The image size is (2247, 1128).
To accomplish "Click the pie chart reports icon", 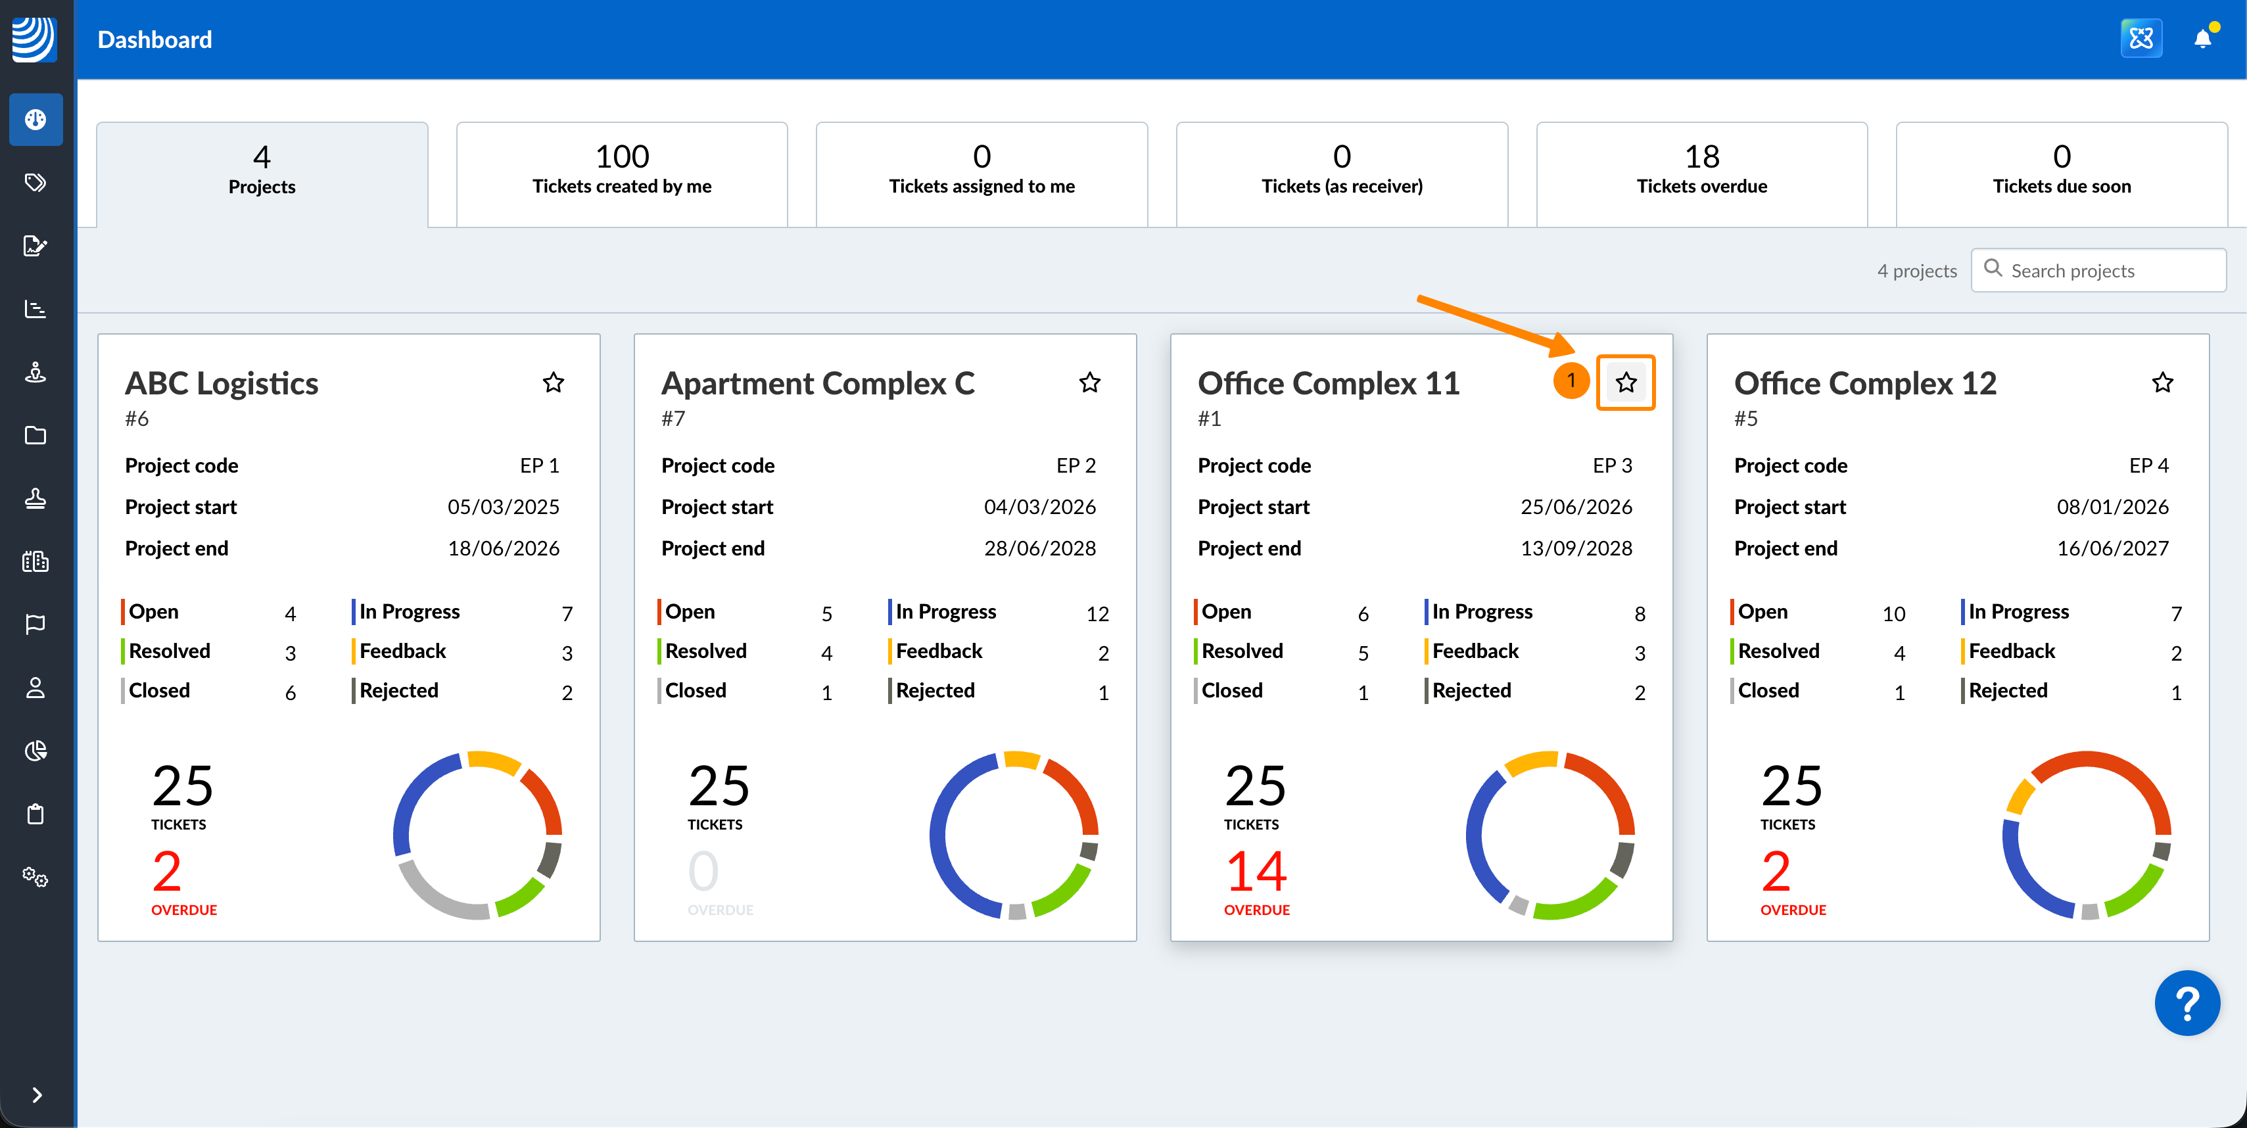I will coord(35,750).
